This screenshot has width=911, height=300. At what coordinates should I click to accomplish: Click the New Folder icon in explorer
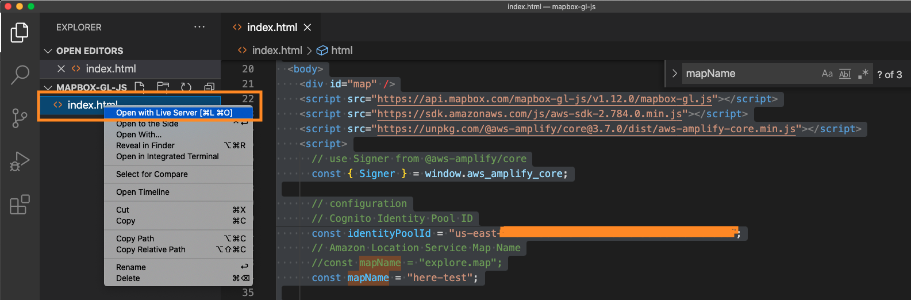pyautogui.click(x=163, y=87)
